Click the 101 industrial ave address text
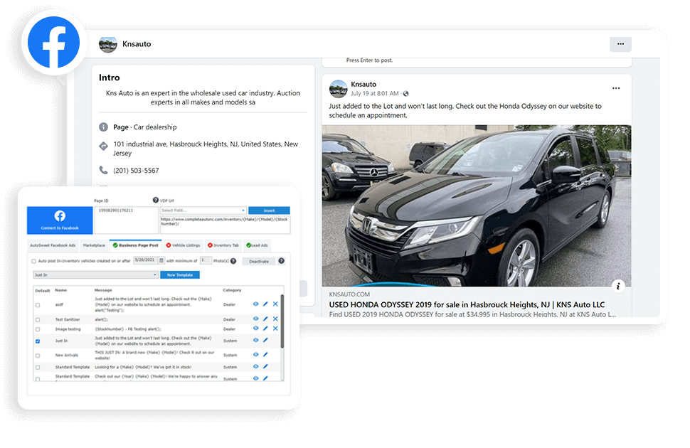The image size is (690, 448). tap(206, 149)
